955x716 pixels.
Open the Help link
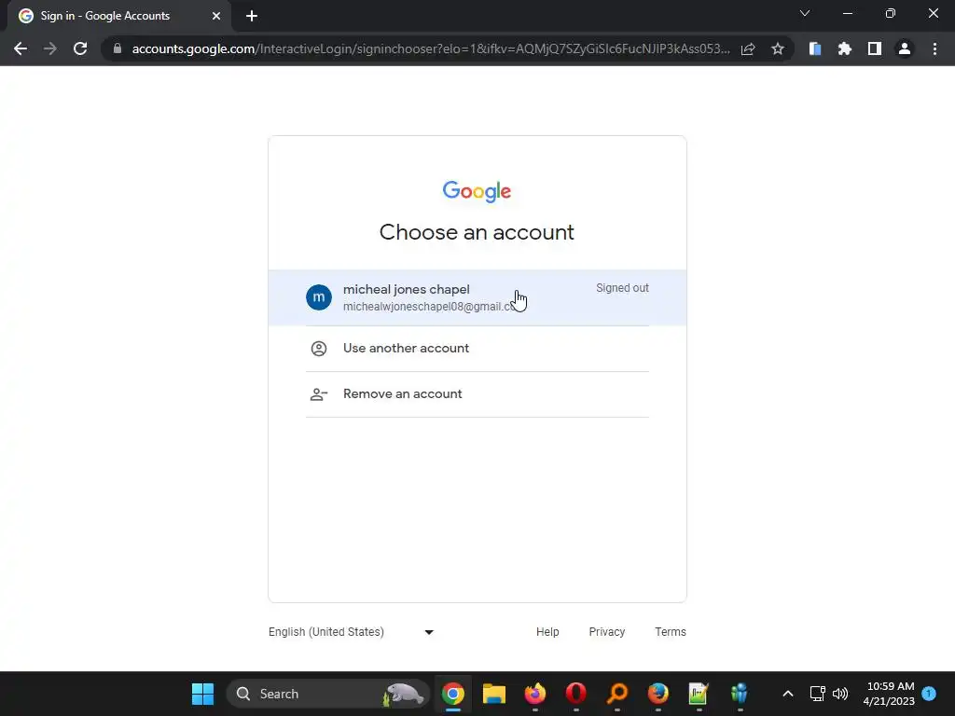pyautogui.click(x=547, y=632)
